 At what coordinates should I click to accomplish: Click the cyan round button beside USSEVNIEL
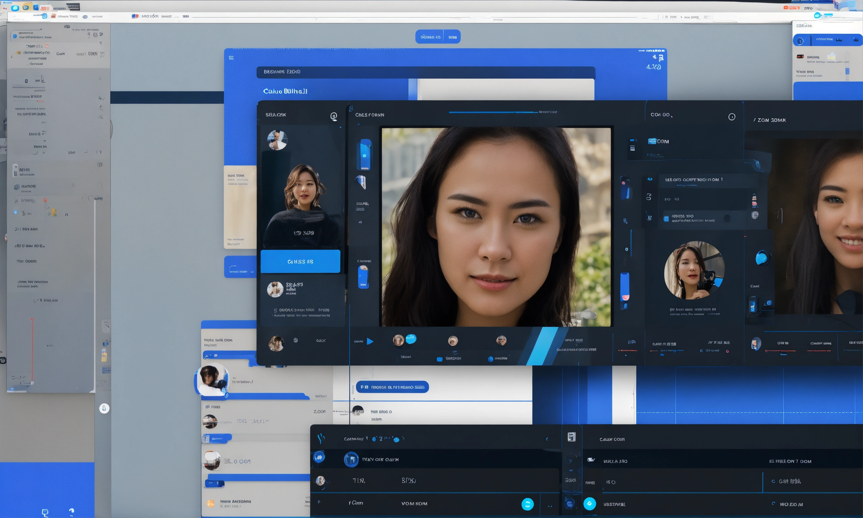point(590,504)
